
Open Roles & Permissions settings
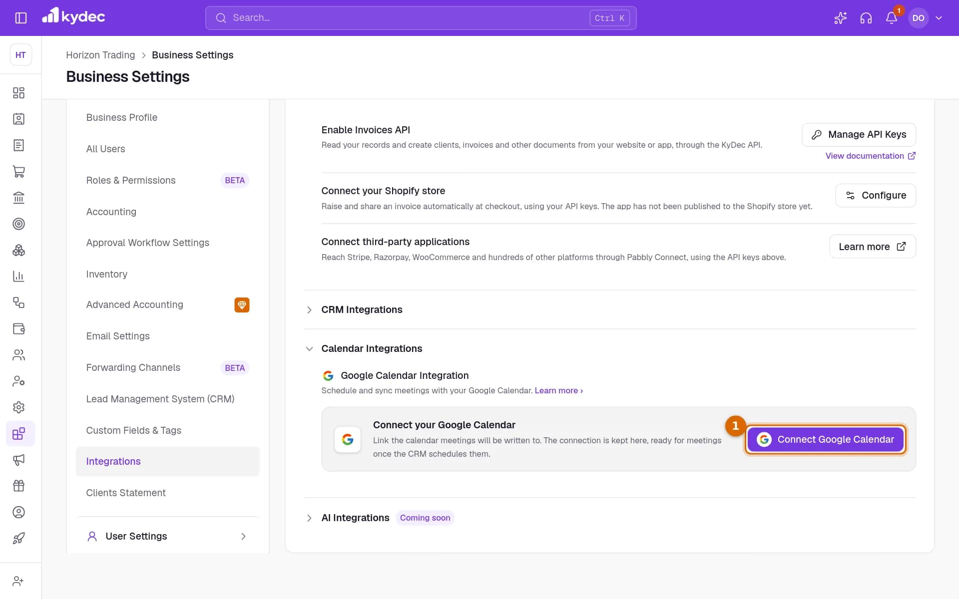point(168,180)
